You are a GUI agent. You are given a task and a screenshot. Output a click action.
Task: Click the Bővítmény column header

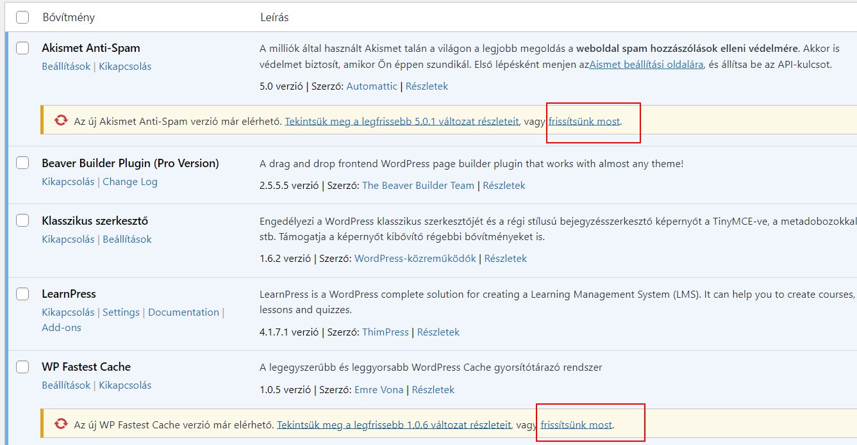[69, 17]
